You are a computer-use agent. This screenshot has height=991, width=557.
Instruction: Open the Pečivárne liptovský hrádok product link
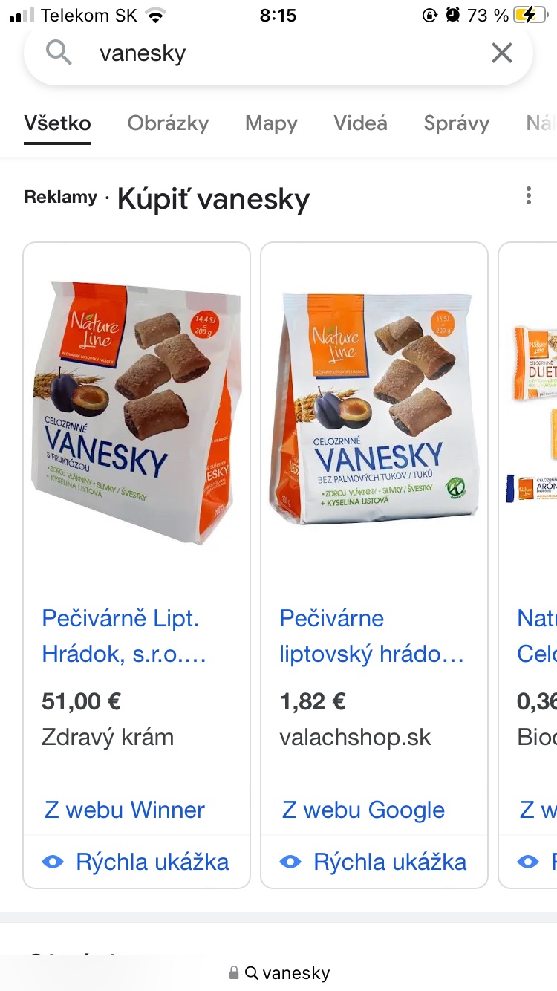click(371, 636)
